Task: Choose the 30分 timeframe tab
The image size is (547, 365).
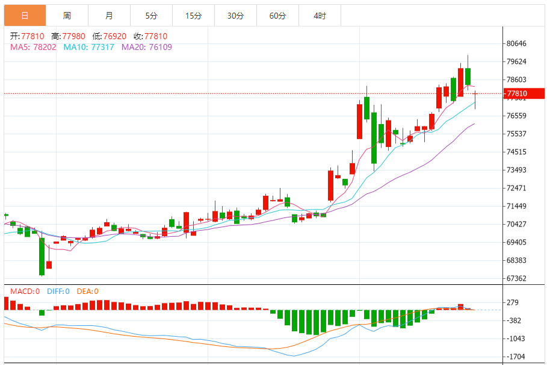Action: pyautogui.click(x=235, y=16)
